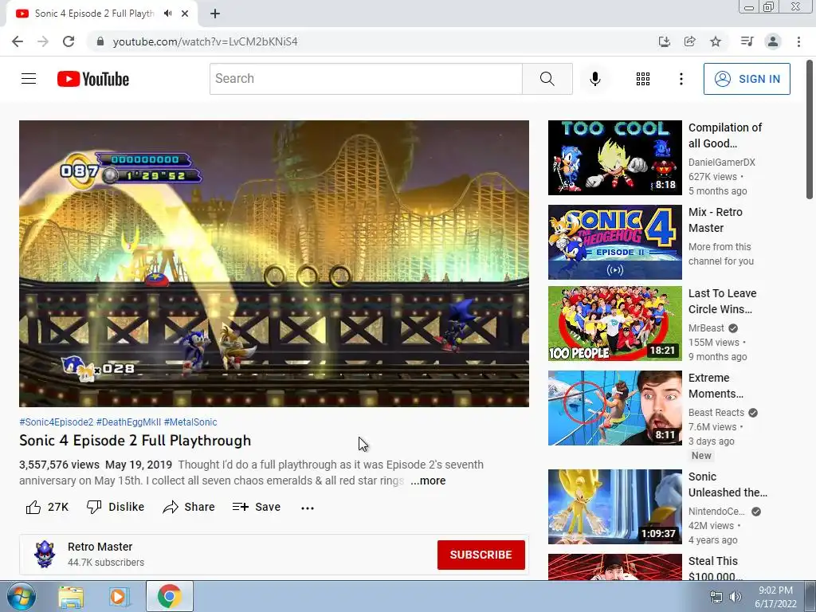Open Windows Media Player from taskbar

click(120, 597)
